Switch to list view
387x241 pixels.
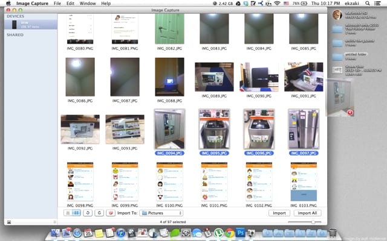point(68,213)
